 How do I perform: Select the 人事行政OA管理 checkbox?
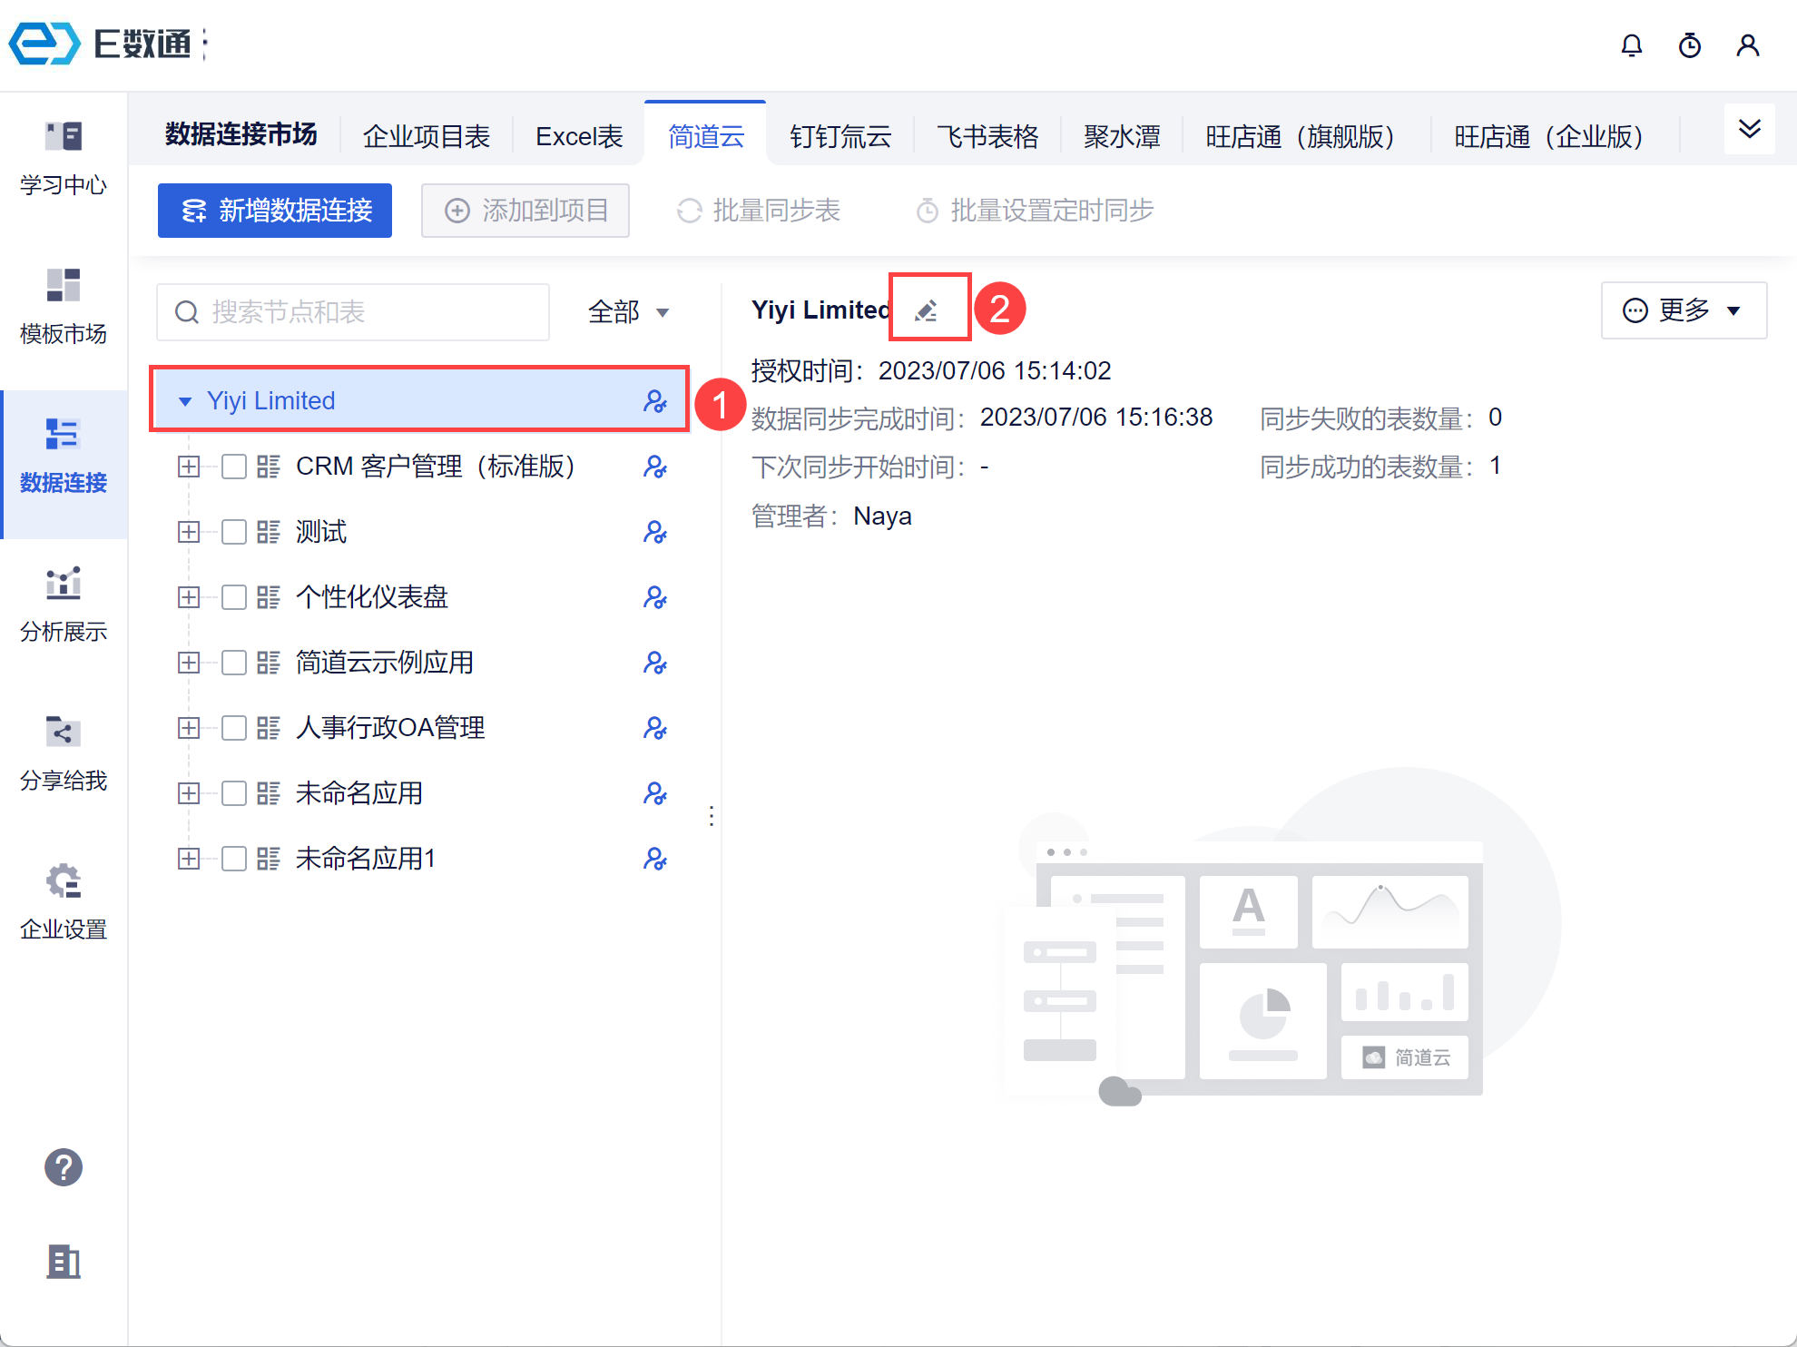click(x=234, y=728)
